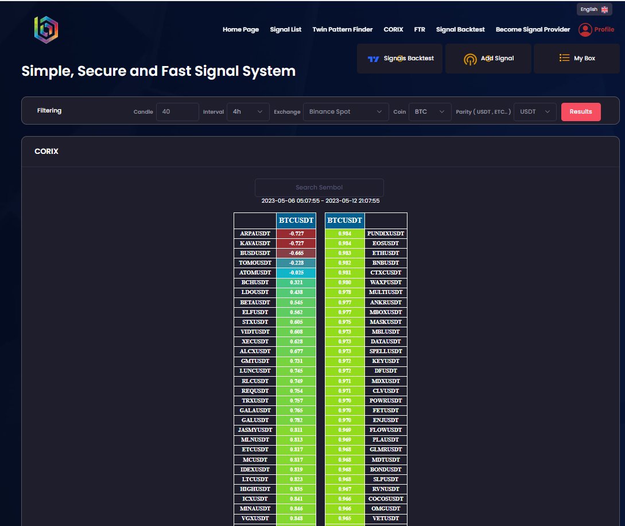Select the VGXUSDT row label

255,519
